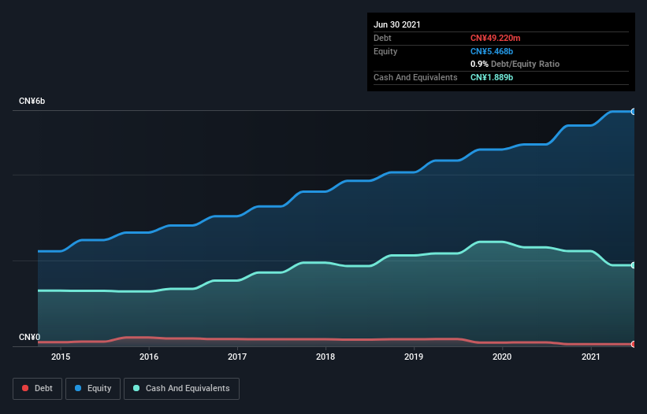Image resolution: width=647 pixels, height=414 pixels.
Task: Toggle the Equity series legend button
Action: click(x=93, y=389)
